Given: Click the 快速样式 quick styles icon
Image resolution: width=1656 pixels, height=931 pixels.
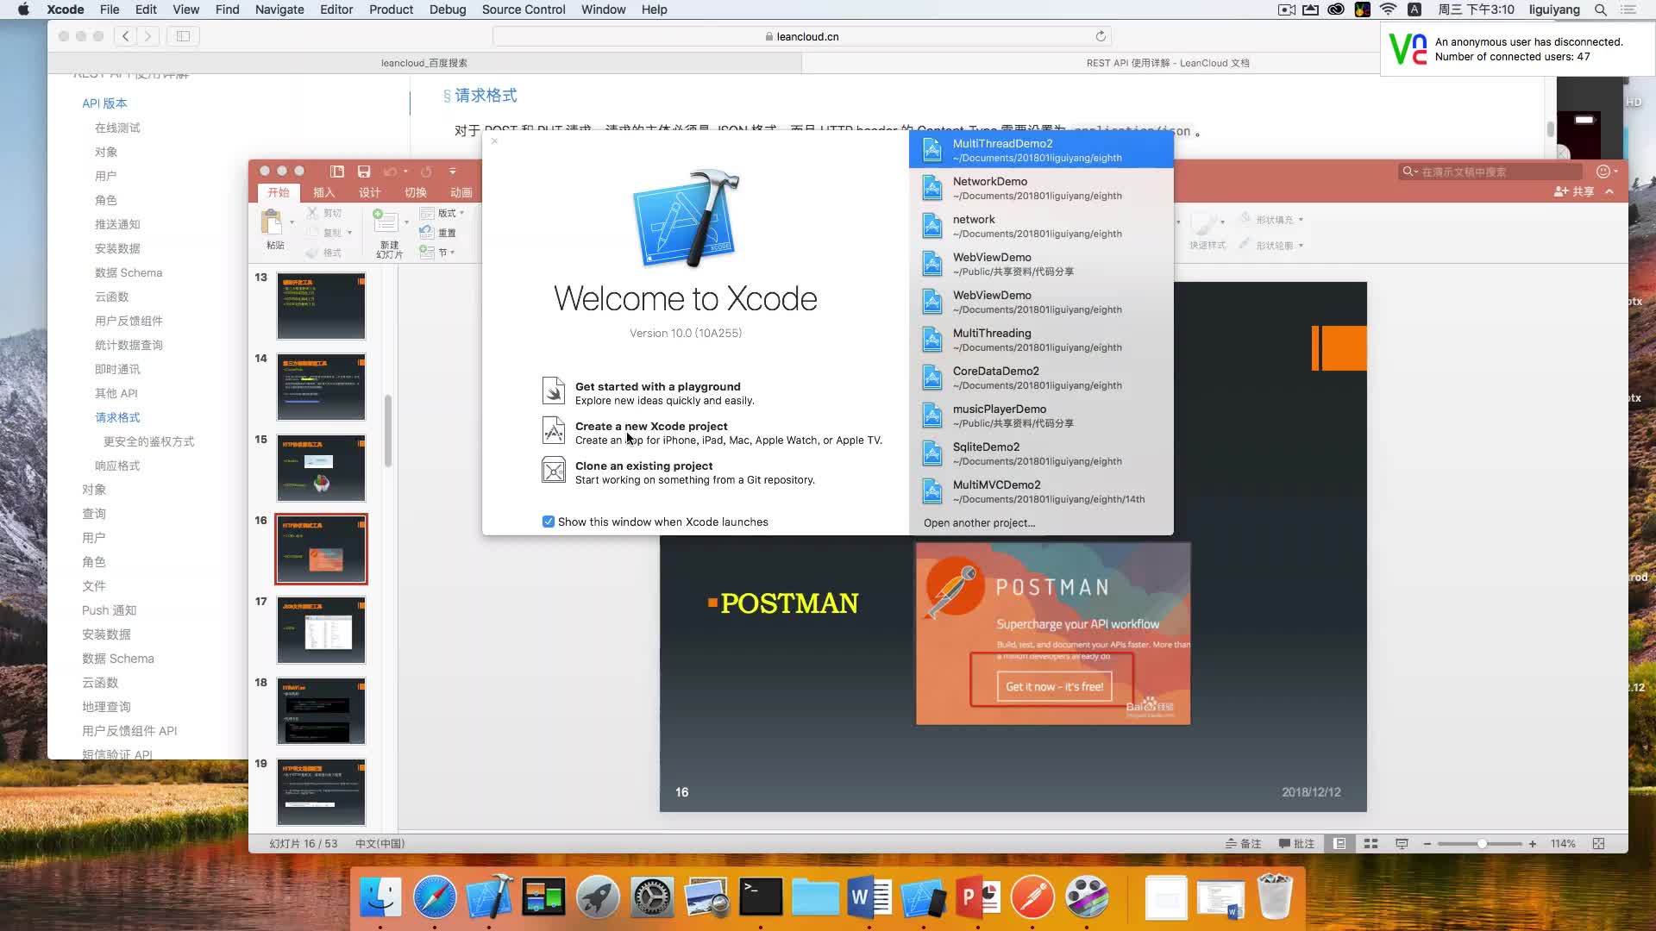Looking at the screenshot, I should point(1204,223).
